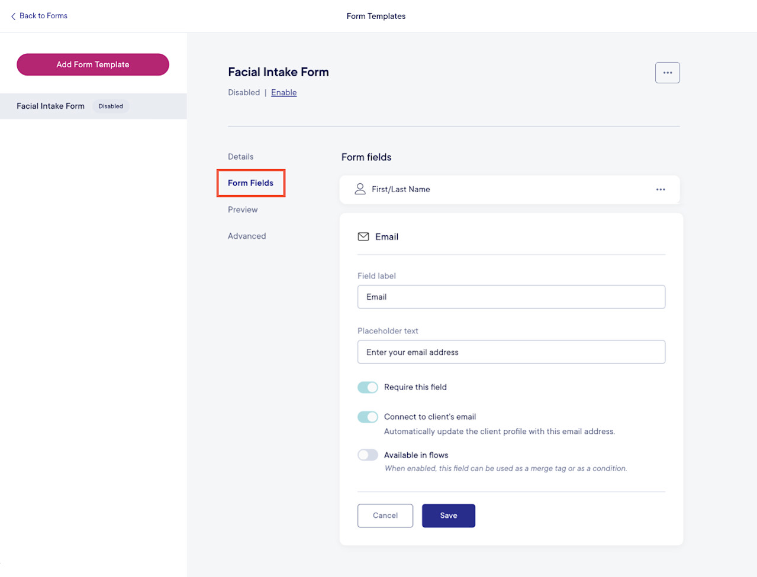Select Facial Intake Form in the sidebar
Viewport: 757px width, 577px height.
(50, 106)
